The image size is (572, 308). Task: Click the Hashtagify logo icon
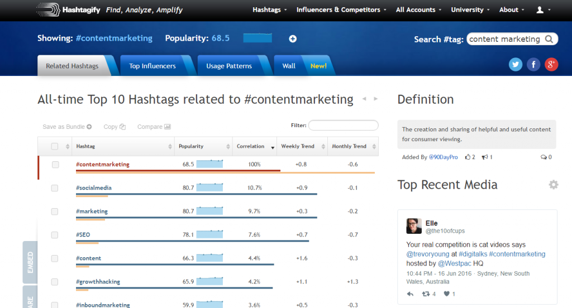[48, 9]
